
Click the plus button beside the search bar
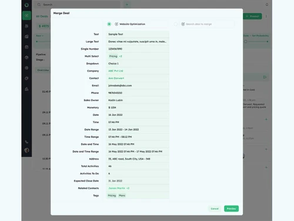coord(127,5)
